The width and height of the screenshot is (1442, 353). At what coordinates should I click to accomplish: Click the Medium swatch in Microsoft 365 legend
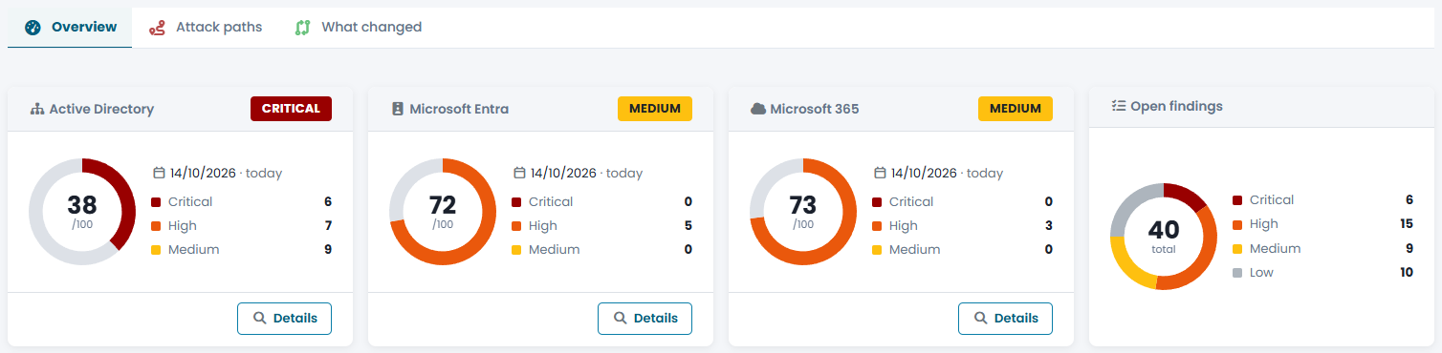[878, 250]
